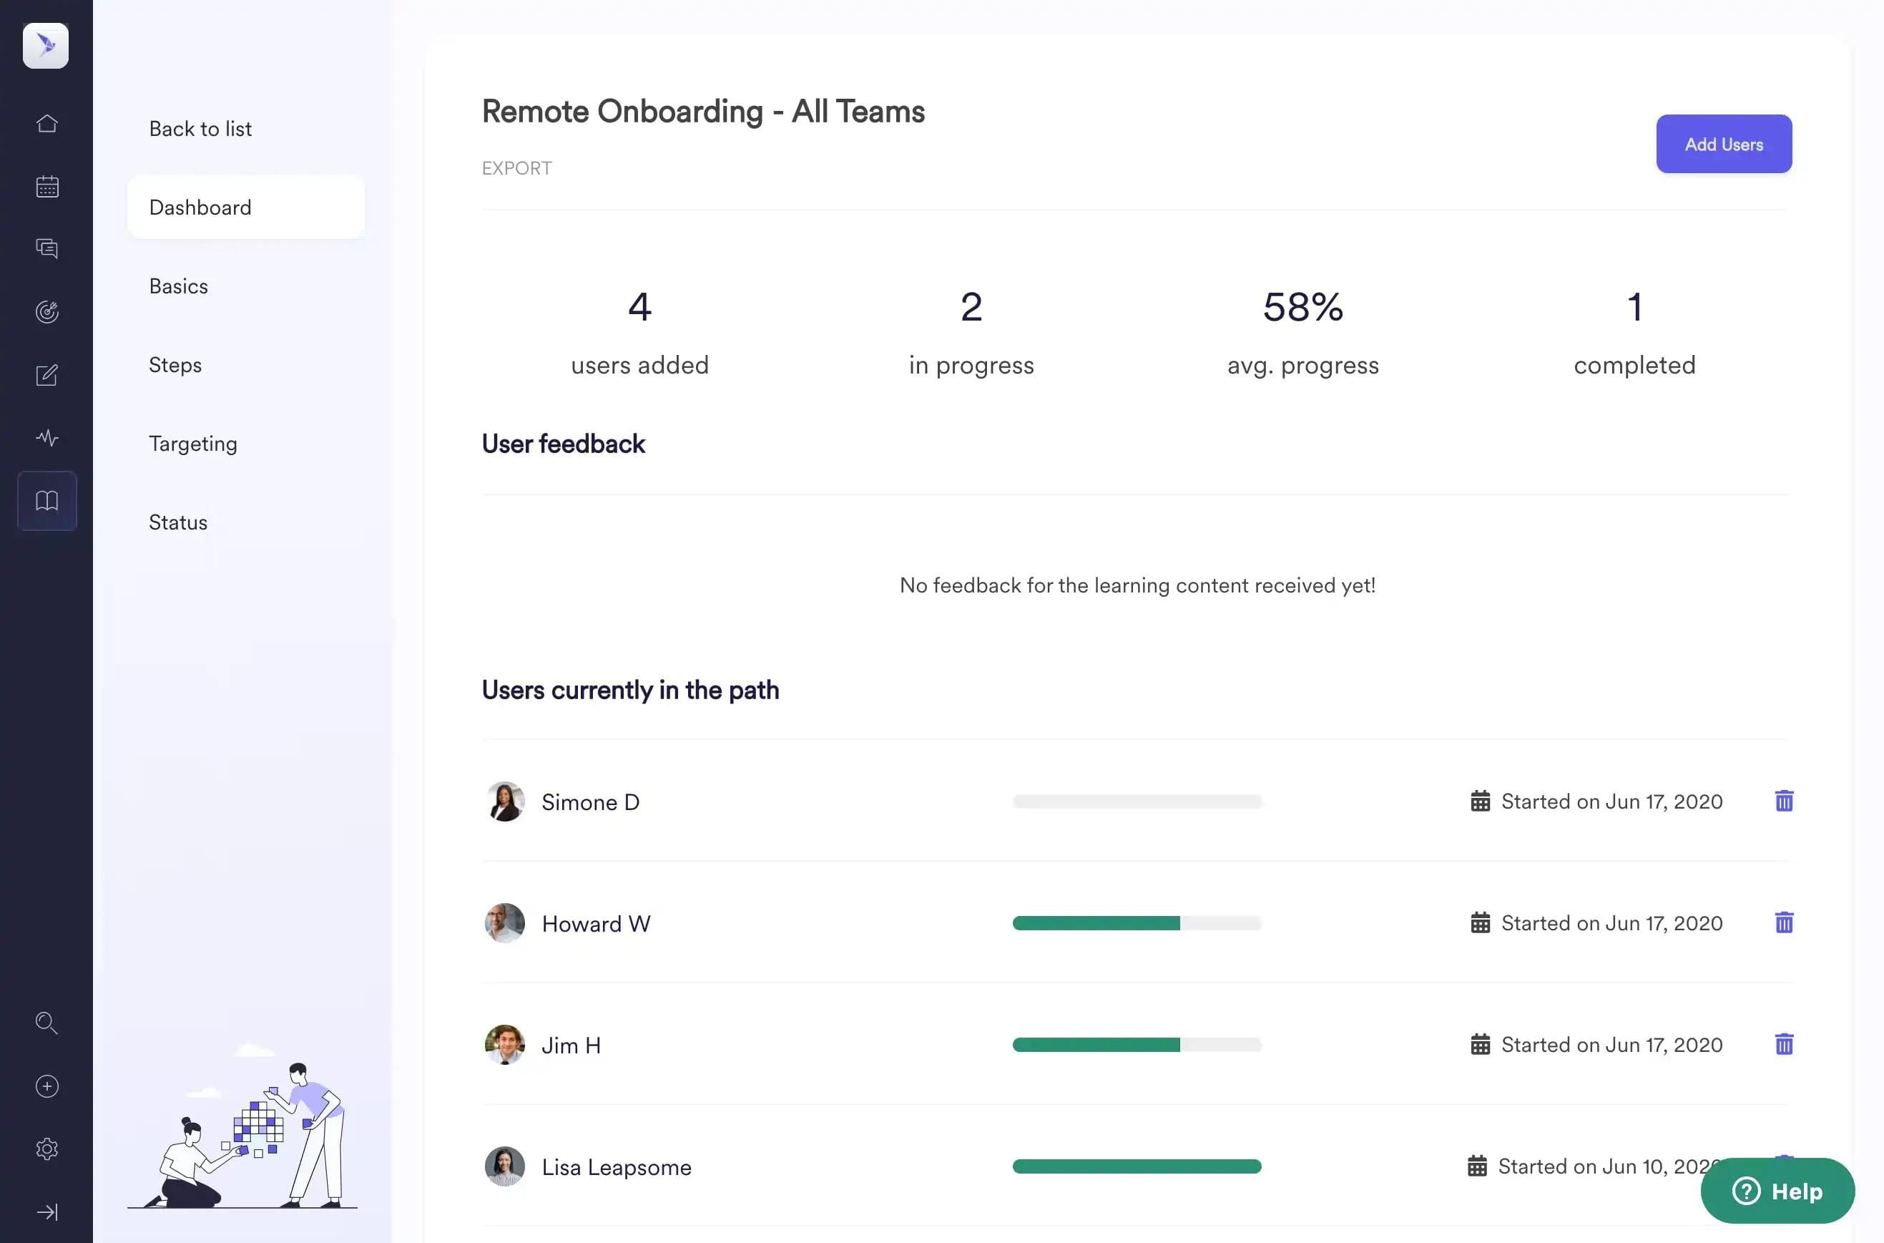The width and height of the screenshot is (1884, 1243).
Task: Click the search magnifier icon
Action: coord(46,1023)
